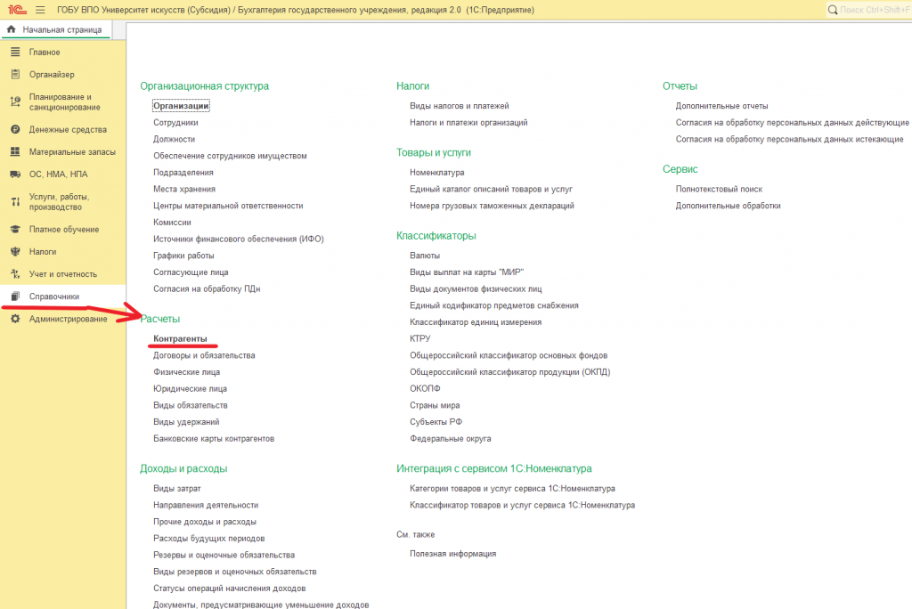Click the search magnifier icon
912x609 pixels.
click(x=833, y=10)
